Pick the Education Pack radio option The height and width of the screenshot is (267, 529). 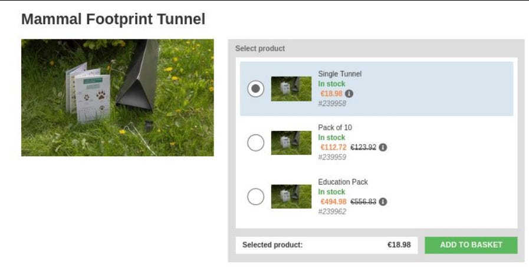(255, 197)
